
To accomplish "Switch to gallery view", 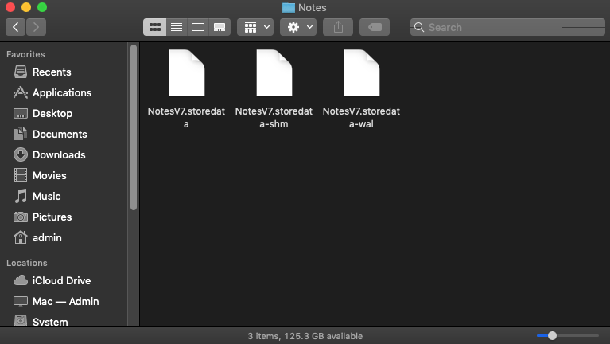I will [x=220, y=27].
